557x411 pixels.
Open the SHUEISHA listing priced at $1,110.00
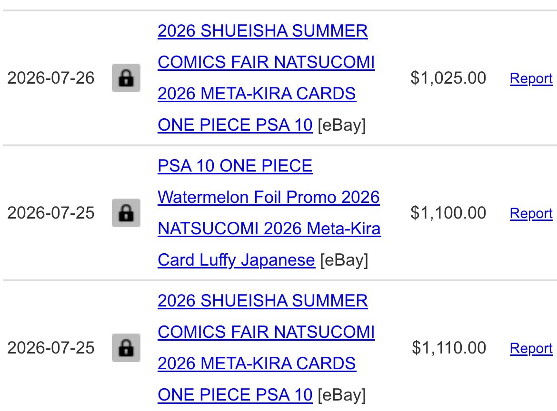[x=266, y=347]
